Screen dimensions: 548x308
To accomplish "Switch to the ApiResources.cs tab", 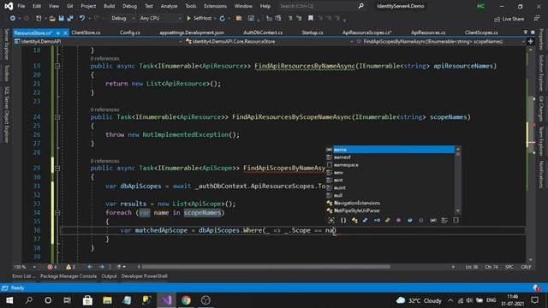I will coord(428,33).
